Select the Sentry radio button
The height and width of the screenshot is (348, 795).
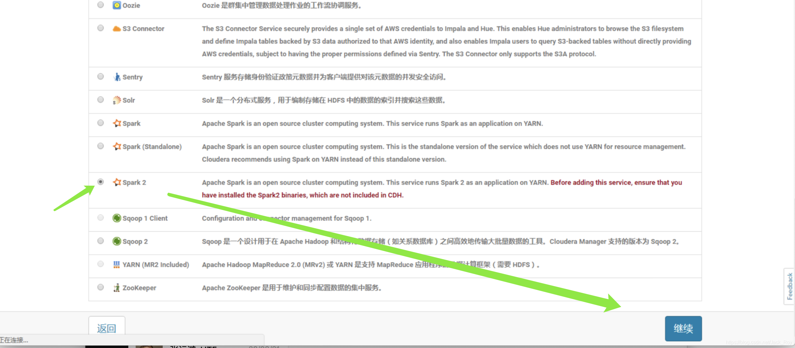tap(101, 76)
